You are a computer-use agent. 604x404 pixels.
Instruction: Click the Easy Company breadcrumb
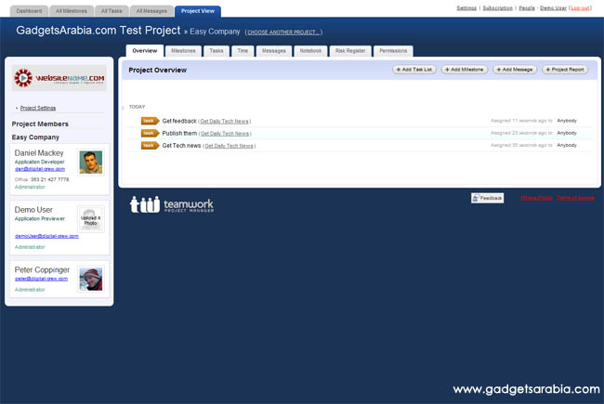215,32
